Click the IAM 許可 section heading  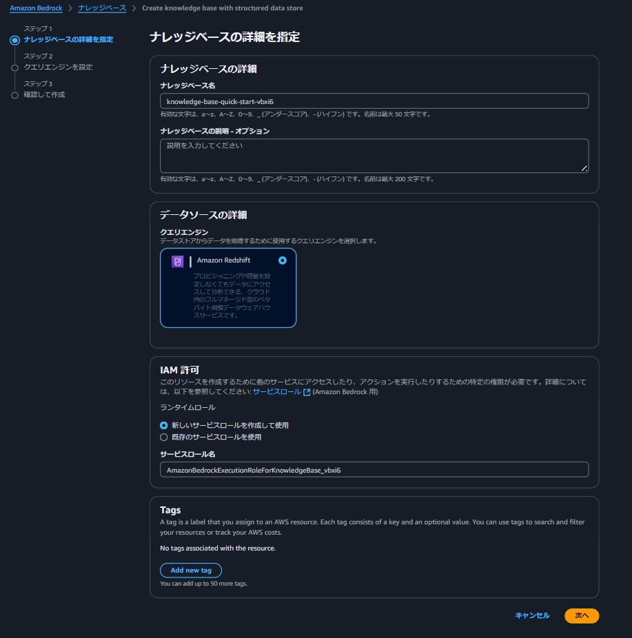point(179,370)
